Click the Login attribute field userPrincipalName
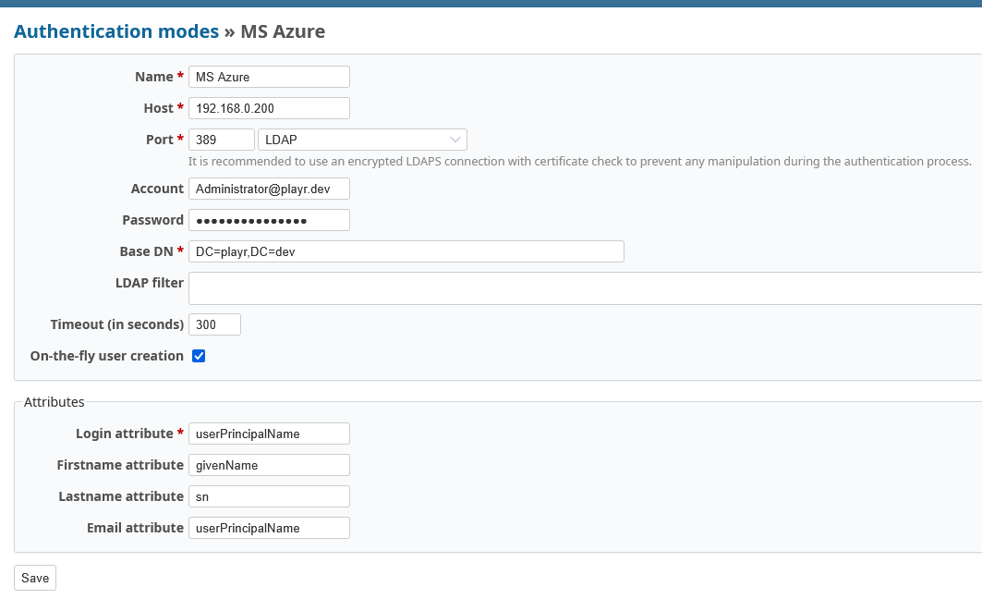982x611 pixels. [x=269, y=434]
